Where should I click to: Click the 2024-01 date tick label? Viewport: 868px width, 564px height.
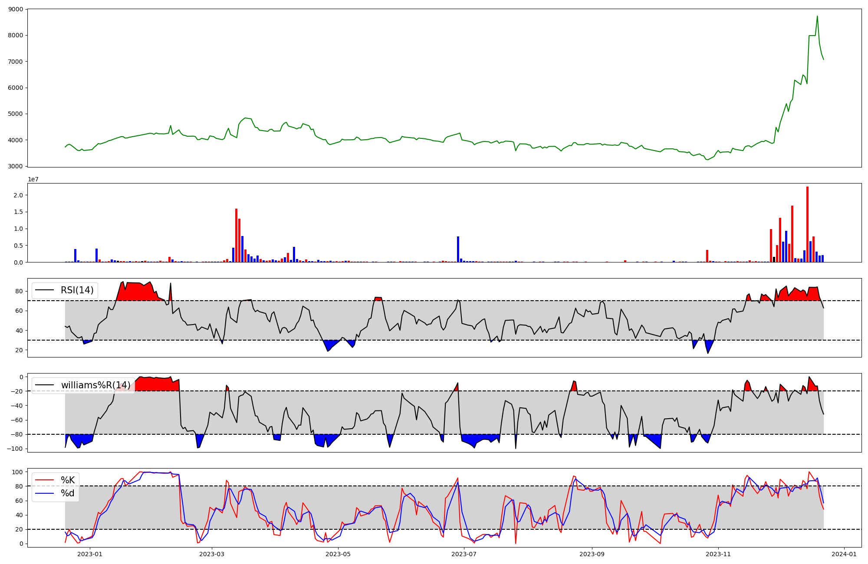coord(844,554)
